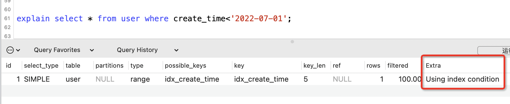The image size is (510, 104).
Task: Place cursor in the explain select statement
Action: click(x=154, y=18)
